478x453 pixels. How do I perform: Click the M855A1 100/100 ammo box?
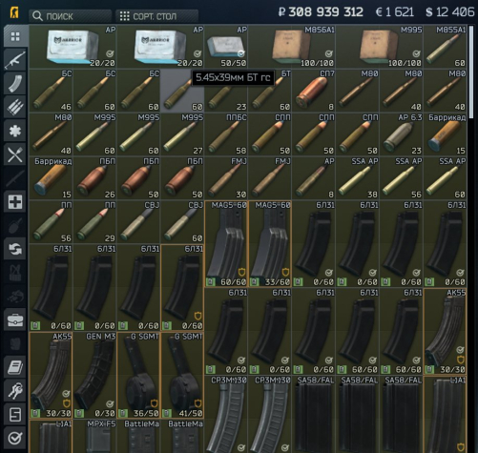pyautogui.click(x=291, y=47)
